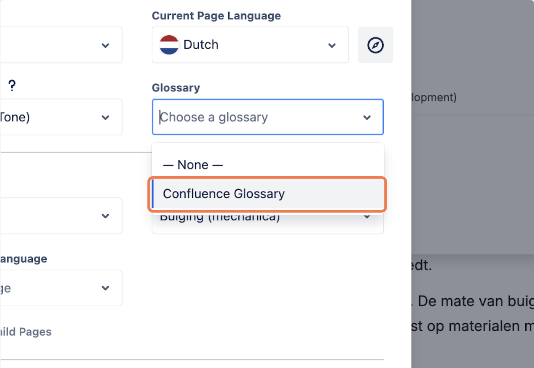Click the Glossary field's chevron arrow
Viewport: 534px width, 368px height.
click(367, 117)
